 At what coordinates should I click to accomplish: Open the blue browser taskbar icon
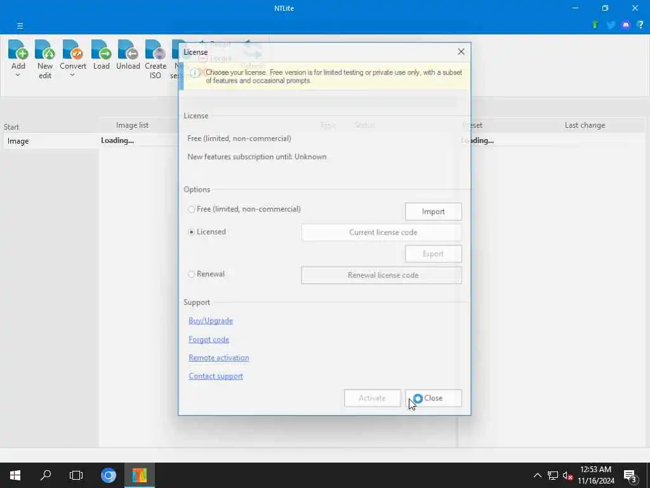click(109, 475)
